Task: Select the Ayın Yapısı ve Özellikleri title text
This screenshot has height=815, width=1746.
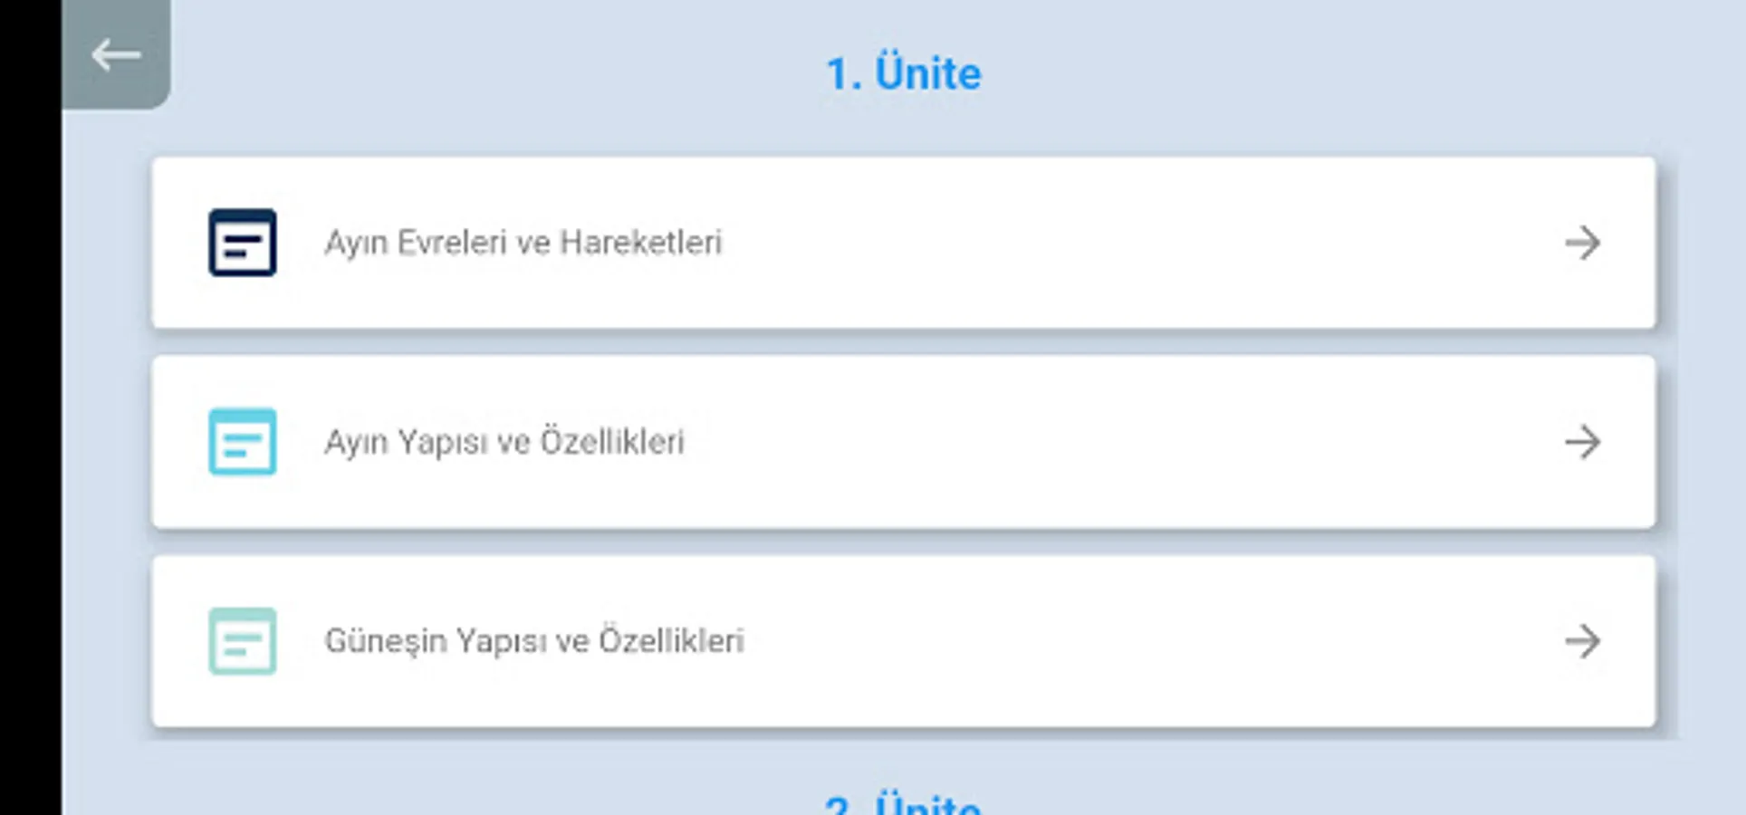Action: 504,443
